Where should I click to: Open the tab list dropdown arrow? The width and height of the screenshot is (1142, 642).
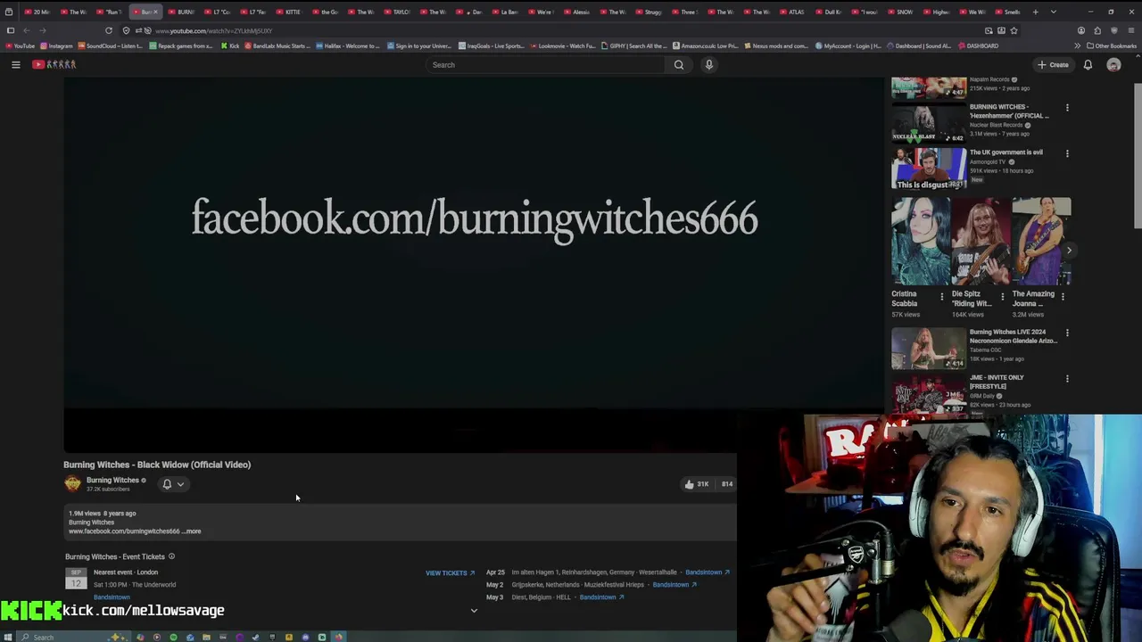tap(1054, 12)
